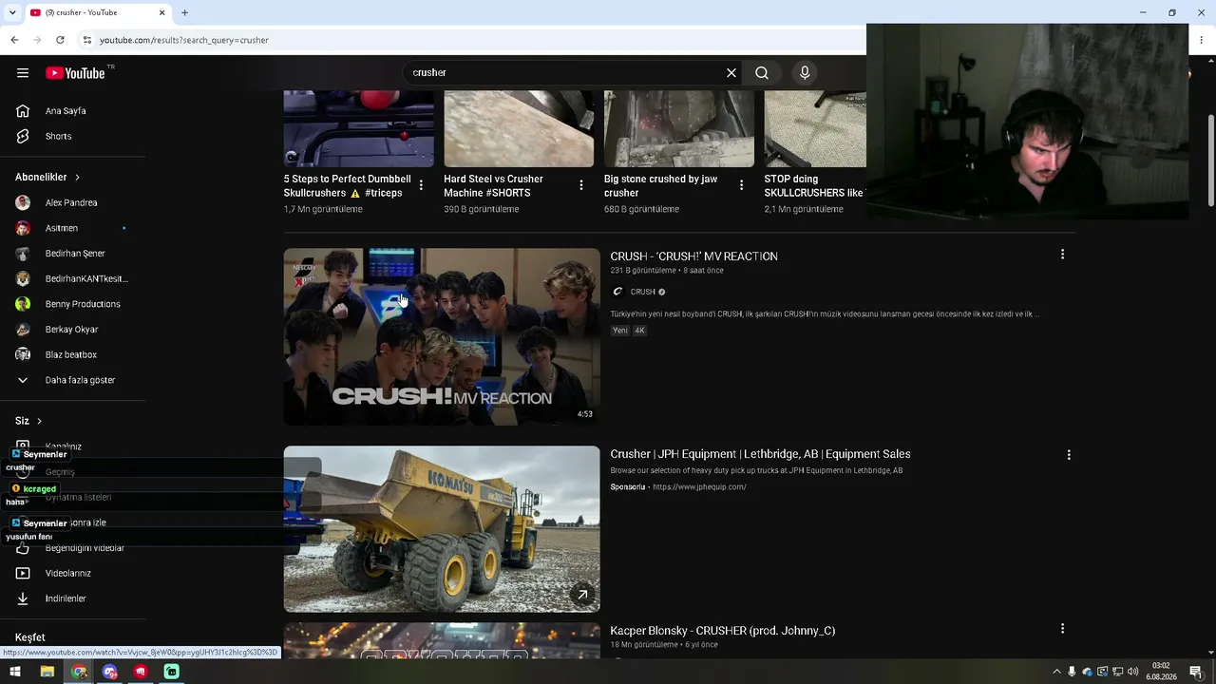Screen dimensions: 1216x684
Task: Clear the search box with the X icon
Action: click(731, 73)
